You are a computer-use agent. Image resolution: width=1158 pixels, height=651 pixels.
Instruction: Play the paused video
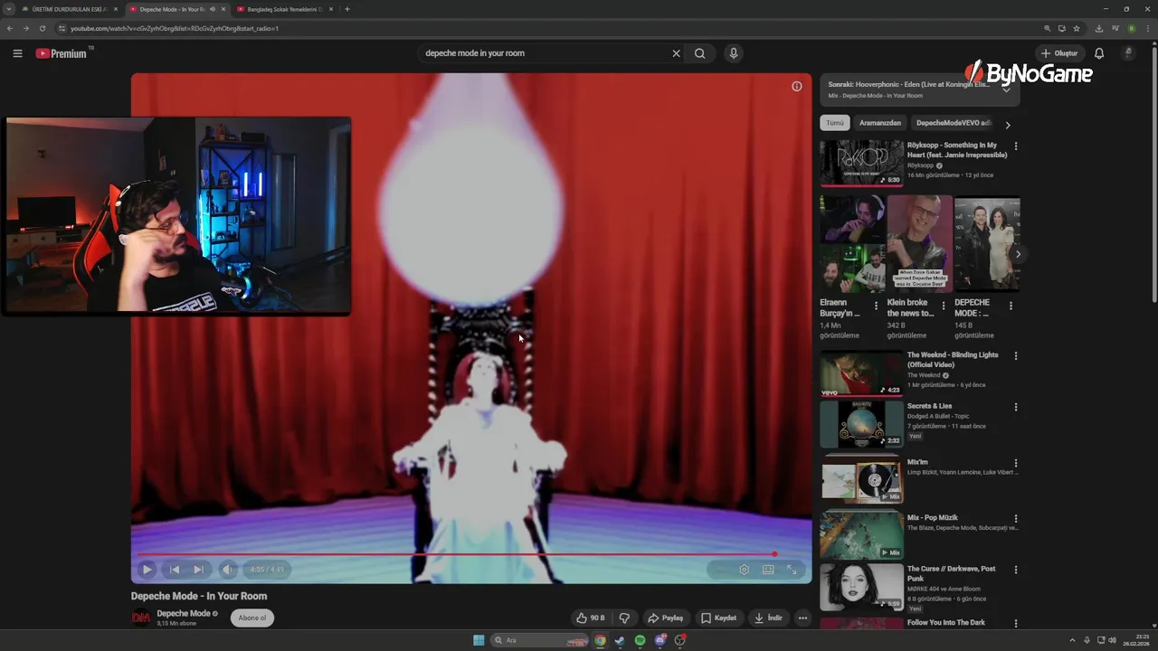(147, 570)
